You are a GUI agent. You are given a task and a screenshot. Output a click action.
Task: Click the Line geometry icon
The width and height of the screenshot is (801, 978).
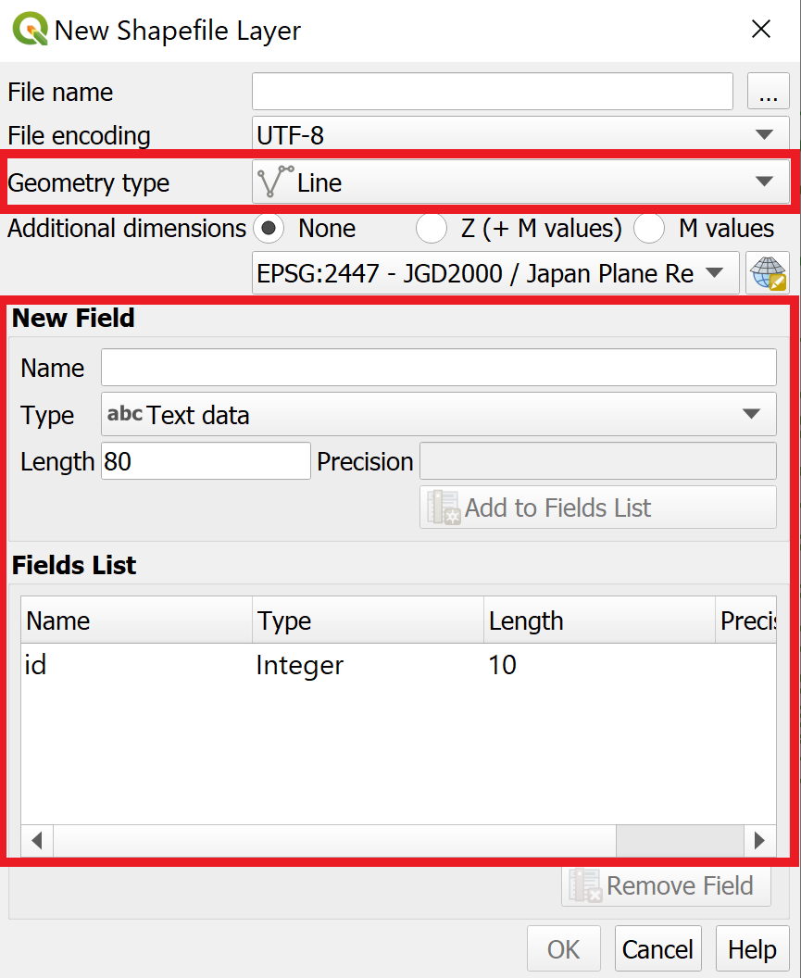coord(275,182)
